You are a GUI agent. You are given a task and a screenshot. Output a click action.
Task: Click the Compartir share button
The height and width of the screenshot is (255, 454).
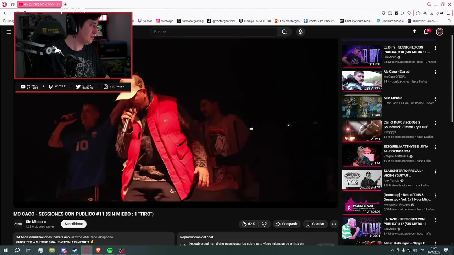(287, 224)
